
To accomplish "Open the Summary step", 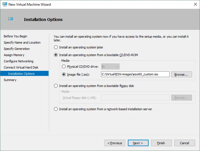I will (10, 80).
